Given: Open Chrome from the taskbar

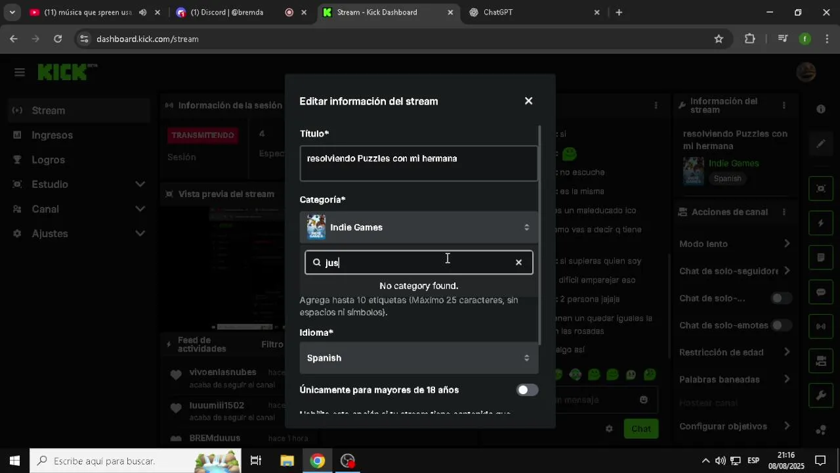Looking at the screenshot, I should point(318,461).
